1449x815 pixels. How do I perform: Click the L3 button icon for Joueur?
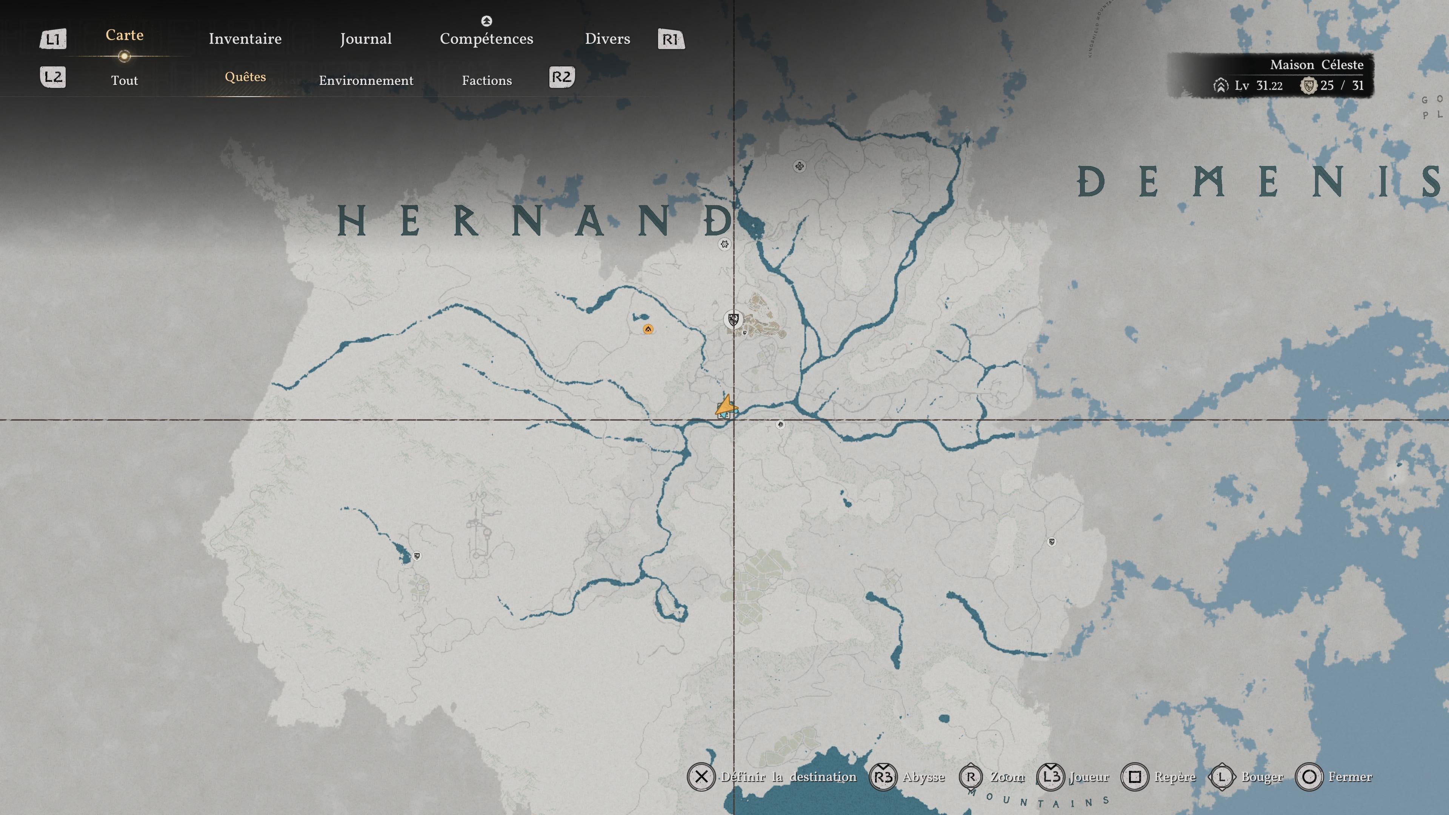[1051, 777]
